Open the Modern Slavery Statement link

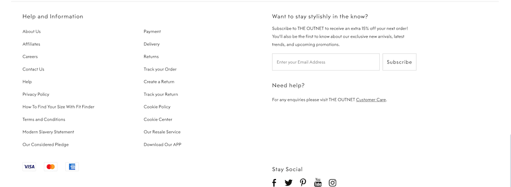(48, 132)
